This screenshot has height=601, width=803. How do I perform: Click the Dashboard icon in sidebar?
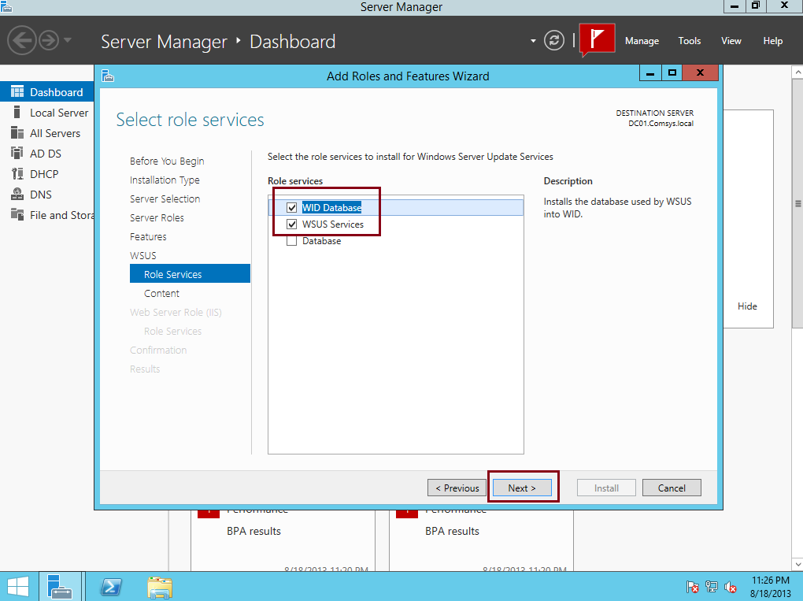click(x=17, y=91)
